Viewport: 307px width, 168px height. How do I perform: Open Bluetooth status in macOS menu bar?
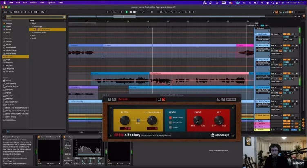pyautogui.click(x=249, y=3)
